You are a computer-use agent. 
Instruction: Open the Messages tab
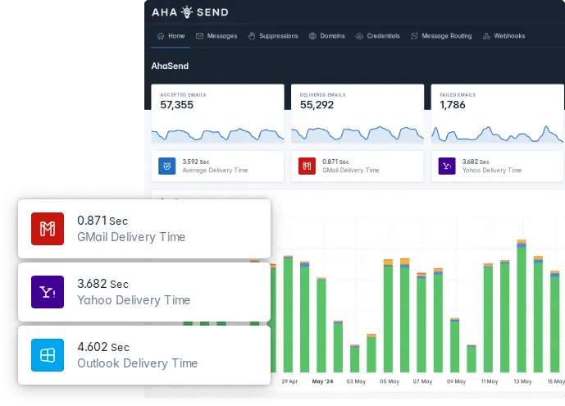(x=216, y=35)
